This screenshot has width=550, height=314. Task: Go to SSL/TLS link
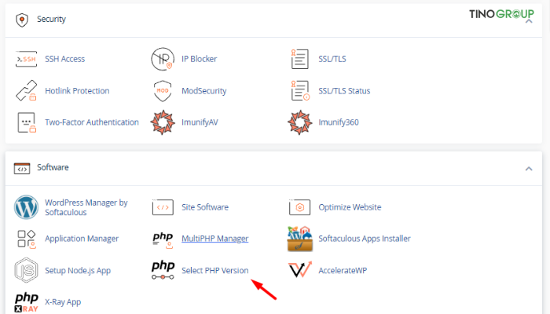(332, 59)
